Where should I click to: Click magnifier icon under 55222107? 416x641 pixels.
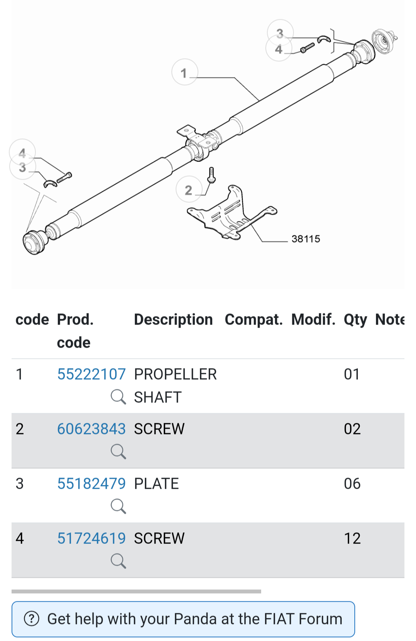tap(118, 397)
